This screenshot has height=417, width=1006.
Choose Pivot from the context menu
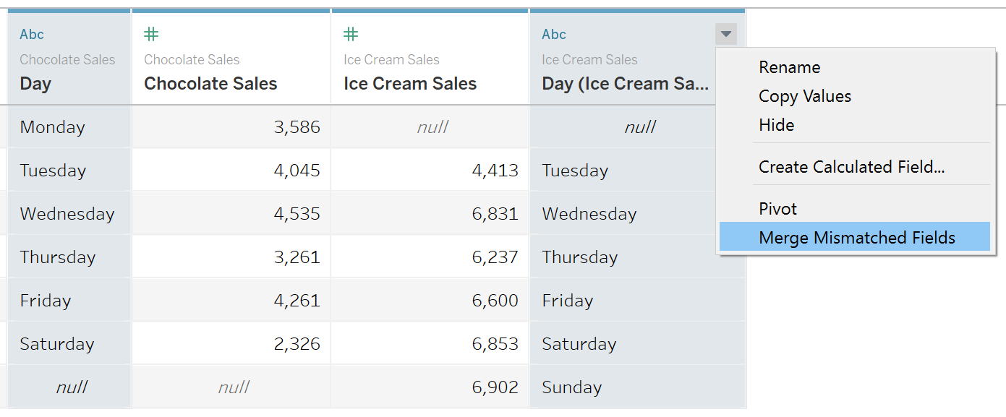coord(777,209)
